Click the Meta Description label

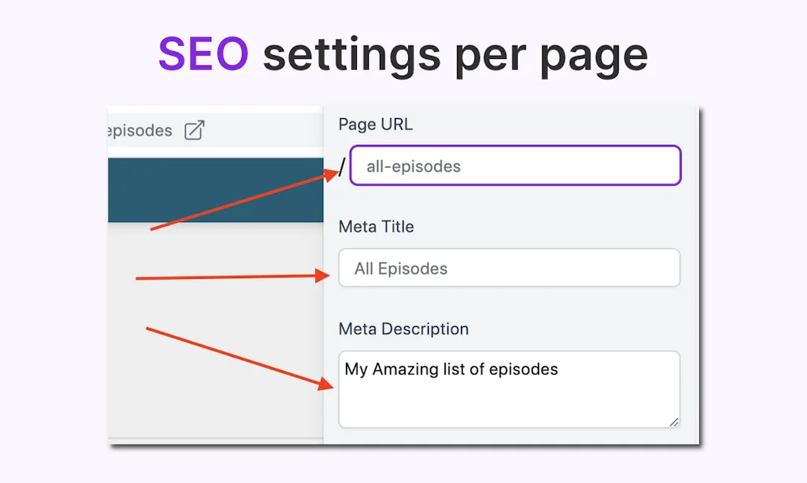point(403,329)
